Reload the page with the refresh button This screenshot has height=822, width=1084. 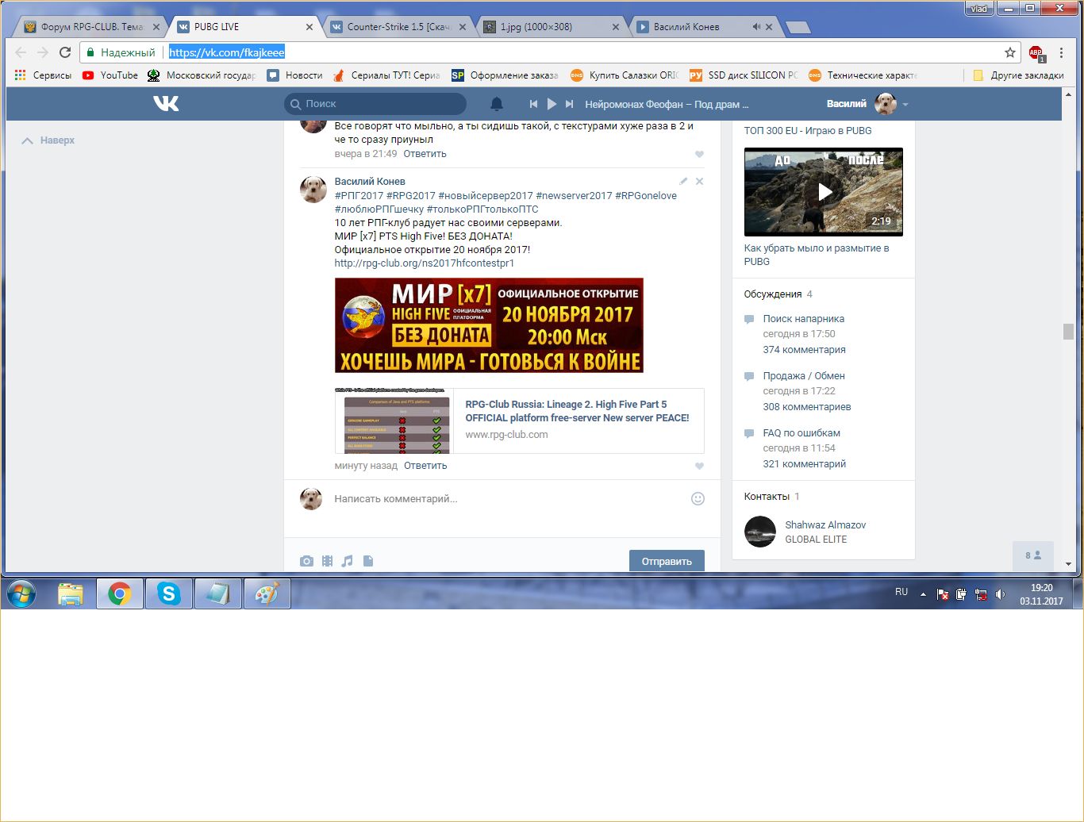[65, 52]
